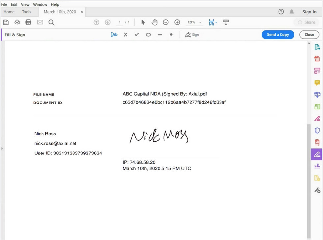Select the checkmark annotation tool
323x240 pixels.
coord(137,34)
